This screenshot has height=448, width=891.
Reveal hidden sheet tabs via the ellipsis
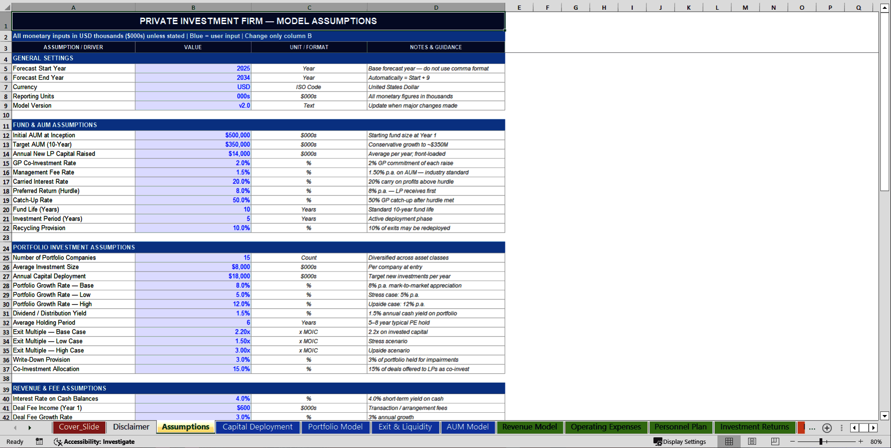[x=812, y=428]
